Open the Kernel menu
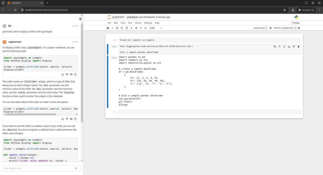 pyautogui.click(x=138, y=23)
